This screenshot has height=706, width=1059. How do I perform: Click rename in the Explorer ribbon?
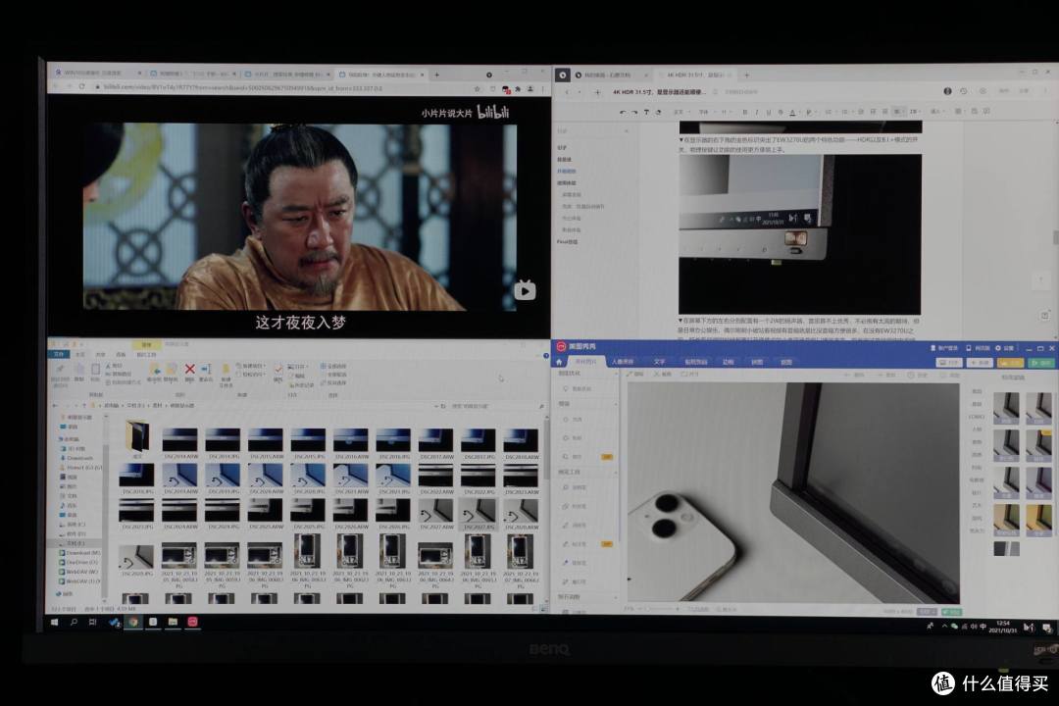click(x=206, y=373)
